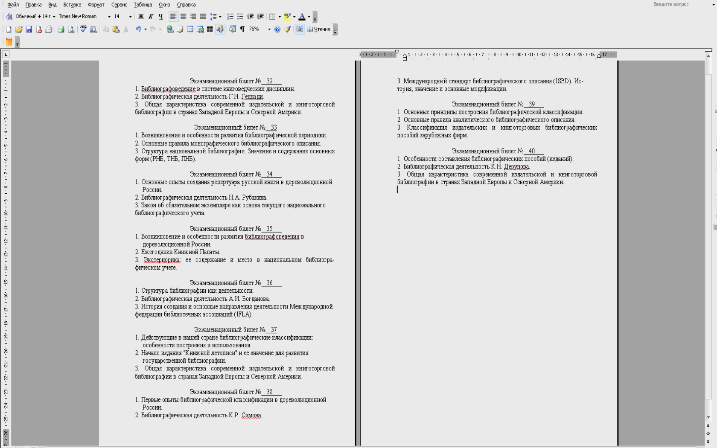Run the spelling and grammar check
This screenshot has height=448, width=717.
click(x=83, y=29)
